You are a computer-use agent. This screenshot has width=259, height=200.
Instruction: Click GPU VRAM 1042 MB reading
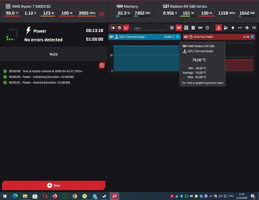[x=247, y=13]
